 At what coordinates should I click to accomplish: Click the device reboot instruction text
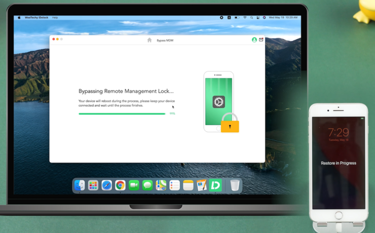(x=127, y=103)
